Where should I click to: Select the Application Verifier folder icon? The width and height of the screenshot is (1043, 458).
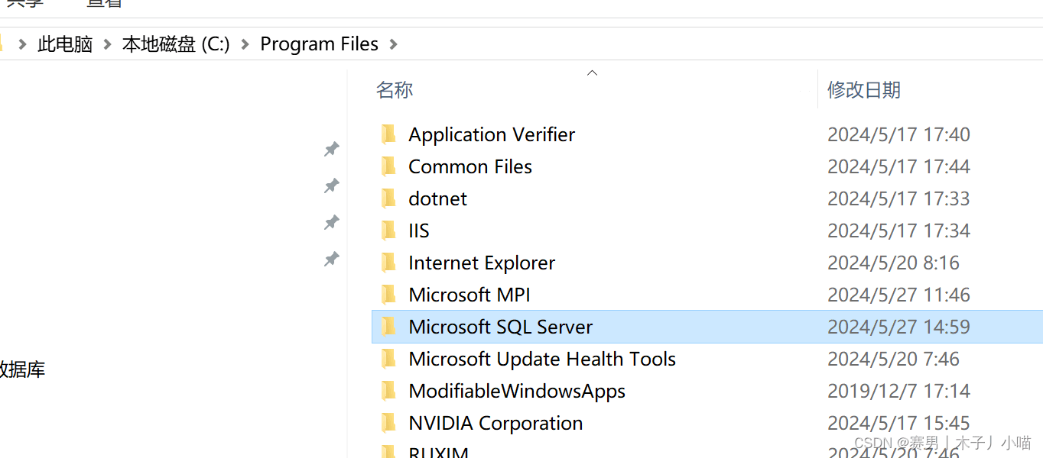pos(389,135)
